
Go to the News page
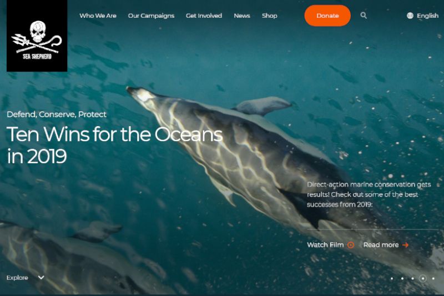click(242, 16)
